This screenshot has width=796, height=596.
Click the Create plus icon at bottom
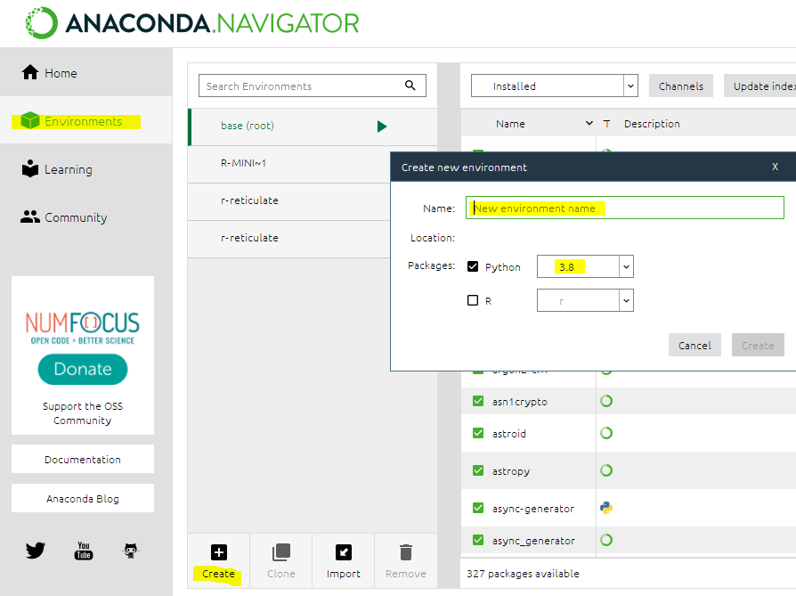pos(219,551)
